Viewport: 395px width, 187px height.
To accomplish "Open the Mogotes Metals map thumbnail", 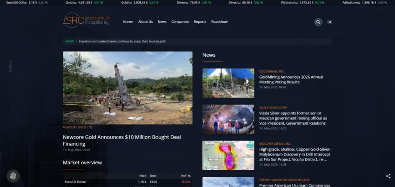I will tap(228, 155).
